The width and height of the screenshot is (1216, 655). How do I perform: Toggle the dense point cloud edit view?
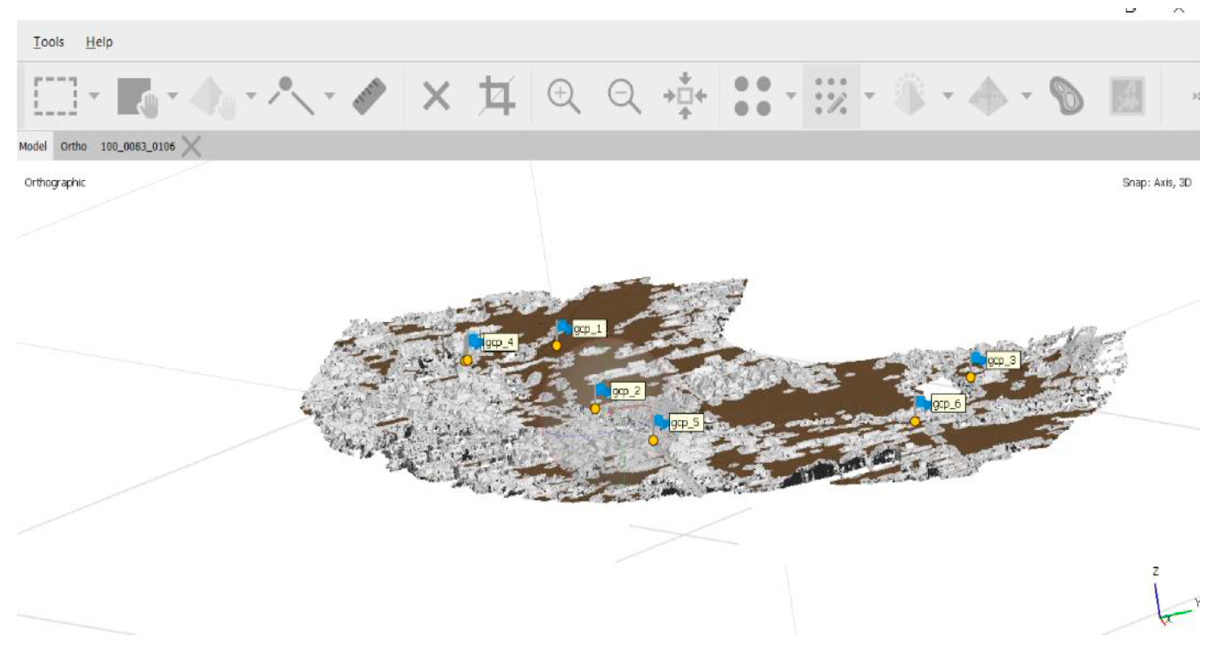pos(831,96)
